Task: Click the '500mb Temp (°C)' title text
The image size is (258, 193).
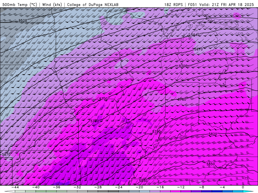Action: tap(20, 5)
